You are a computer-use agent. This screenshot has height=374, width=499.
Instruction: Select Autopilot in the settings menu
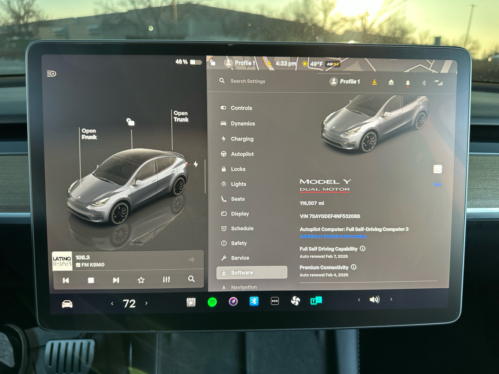coord(242,154)
